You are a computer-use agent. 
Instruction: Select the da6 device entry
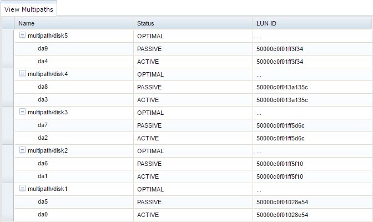click(43, 164)
